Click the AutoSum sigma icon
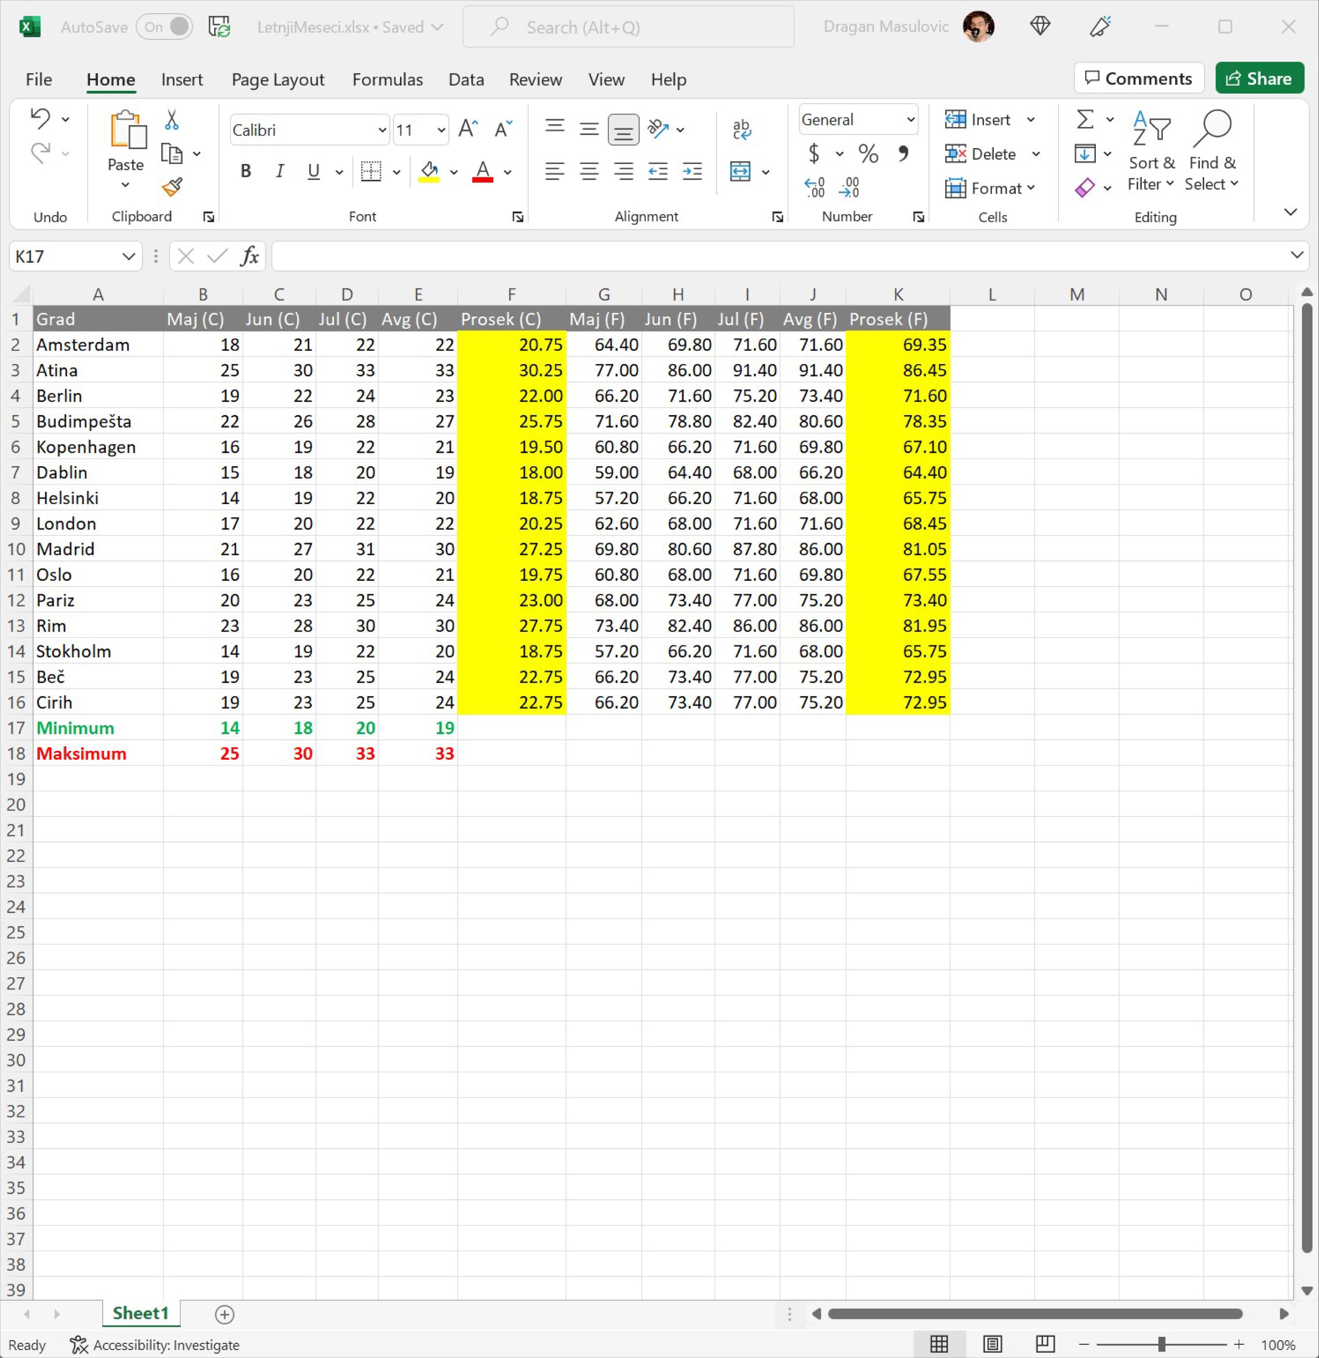Image resolution: width=1319 pixels, height=1358 pixels. (x=1085, y=119)
